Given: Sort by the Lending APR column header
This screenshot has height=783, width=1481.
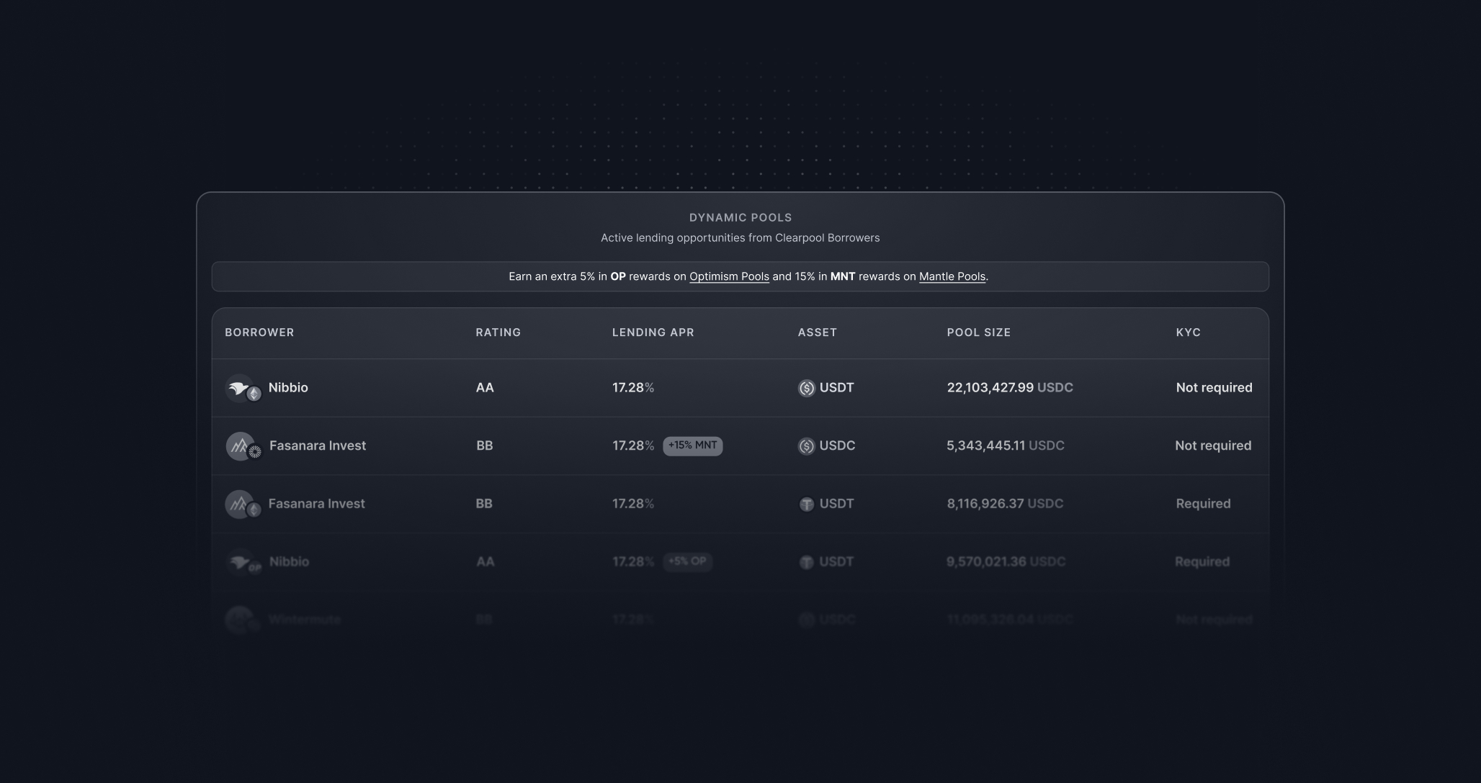Looking at the screenshot, I should [653, 332].
